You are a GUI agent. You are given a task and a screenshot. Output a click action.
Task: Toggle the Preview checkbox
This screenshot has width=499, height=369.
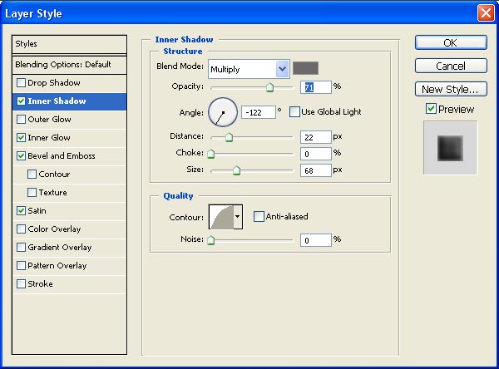pyautogui.click(x=431, y=109)
